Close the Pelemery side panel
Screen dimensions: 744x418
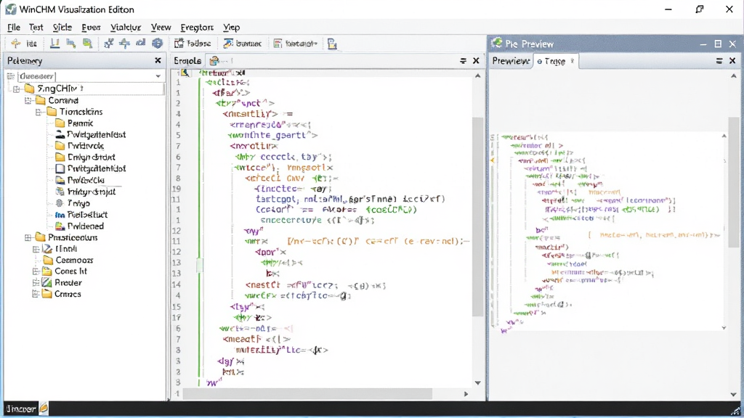click(158, 61)
